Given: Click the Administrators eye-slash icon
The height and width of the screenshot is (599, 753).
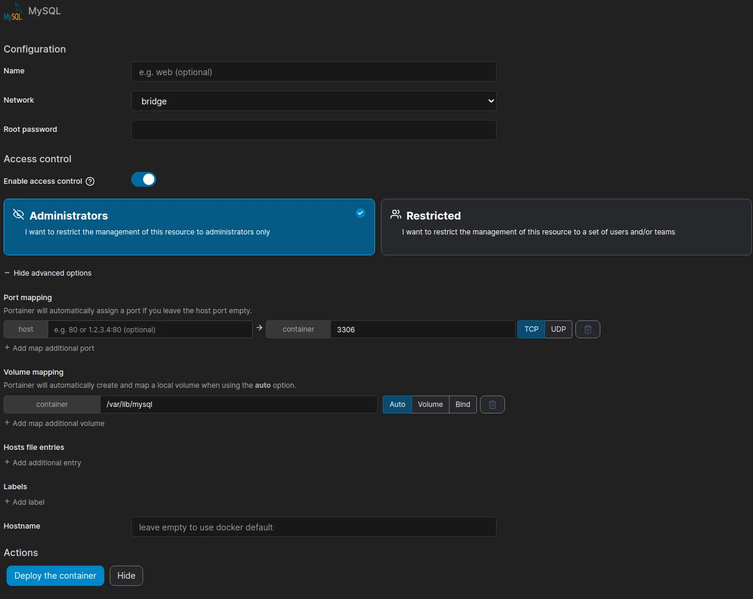Looking at the screenshot, I should click(18, 215).
